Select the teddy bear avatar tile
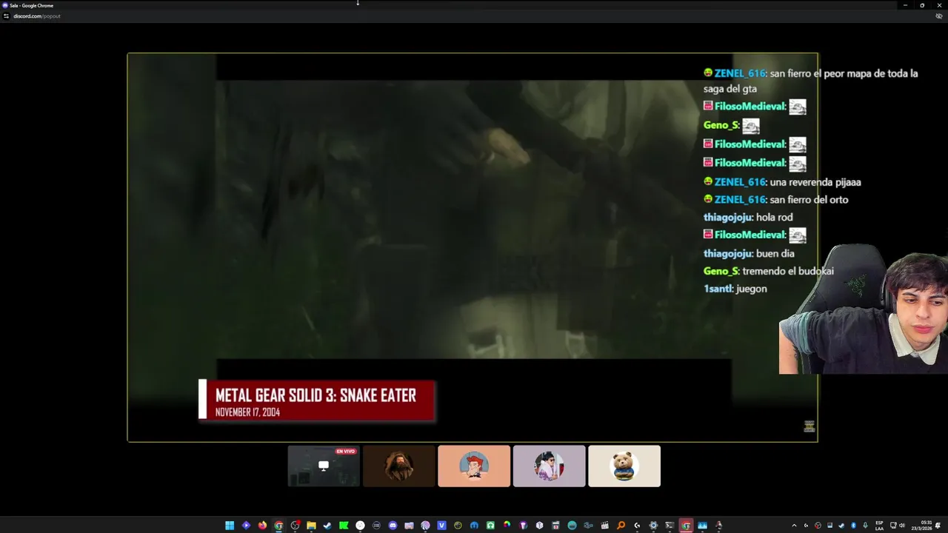The image size is (948, 533). pos(624,466)
